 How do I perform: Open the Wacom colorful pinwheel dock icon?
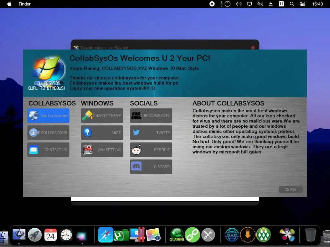[x=287, y=235]
